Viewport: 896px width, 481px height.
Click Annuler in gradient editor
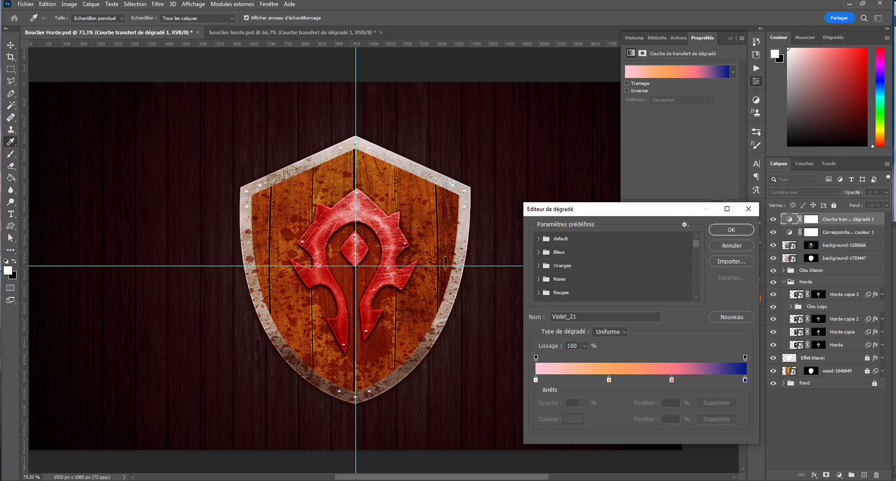[731, 246]
